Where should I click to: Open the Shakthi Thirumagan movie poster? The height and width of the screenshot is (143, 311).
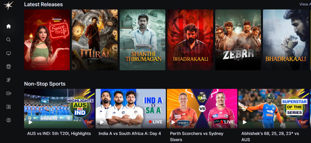click(142, 40)
